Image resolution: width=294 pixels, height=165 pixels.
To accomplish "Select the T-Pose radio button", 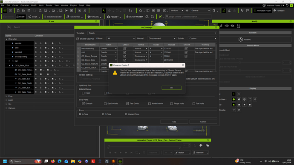I will point(103,114).
